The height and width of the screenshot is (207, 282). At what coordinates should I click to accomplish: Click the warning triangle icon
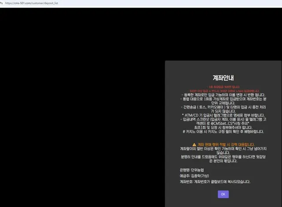(194, 144)
